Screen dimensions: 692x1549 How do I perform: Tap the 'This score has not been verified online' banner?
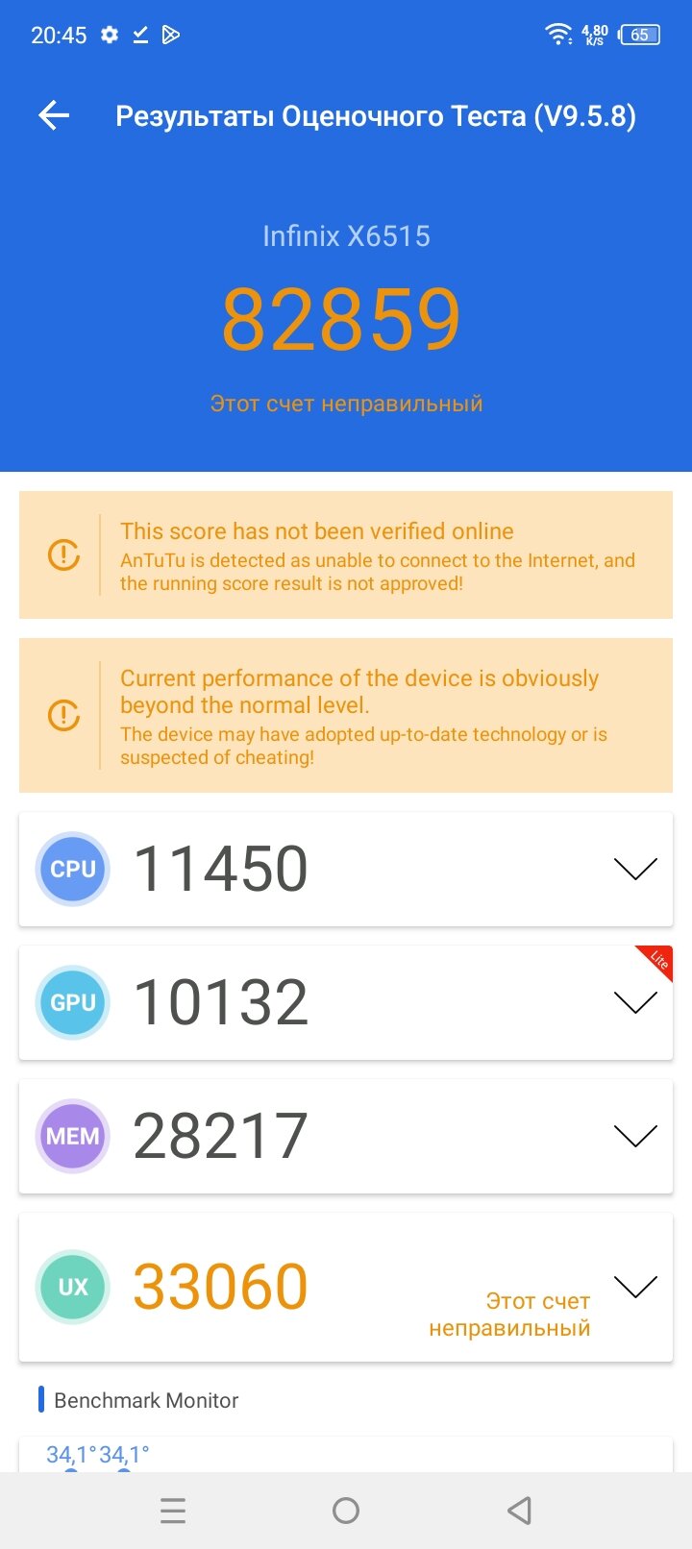[x=346, y=554]
